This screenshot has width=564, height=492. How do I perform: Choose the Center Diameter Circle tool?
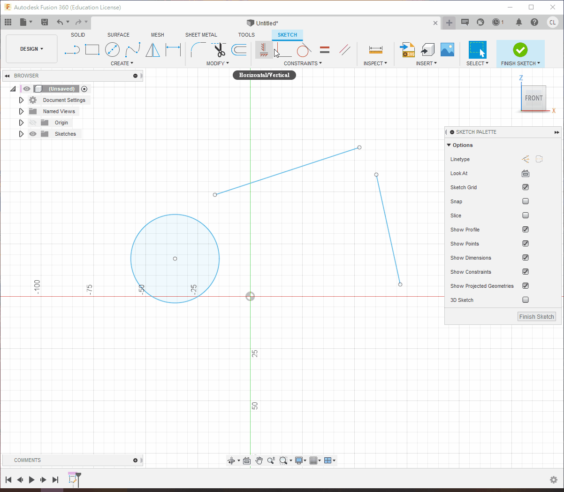click(x=113, y=49)
